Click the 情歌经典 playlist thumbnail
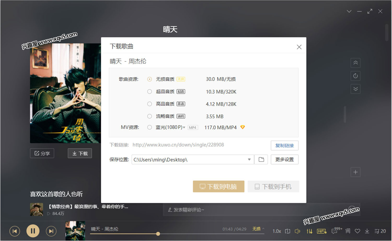The height and width of the screenshot is (241, 392). 37,209
